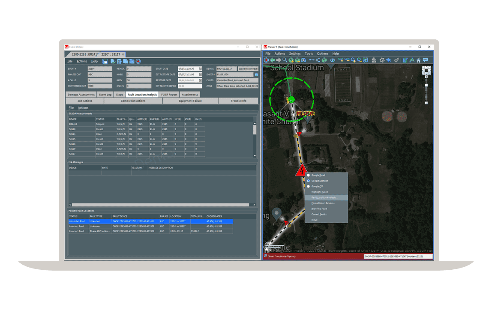
Task: Choose Move in the context menu
Action: click(x=326, y=220)
